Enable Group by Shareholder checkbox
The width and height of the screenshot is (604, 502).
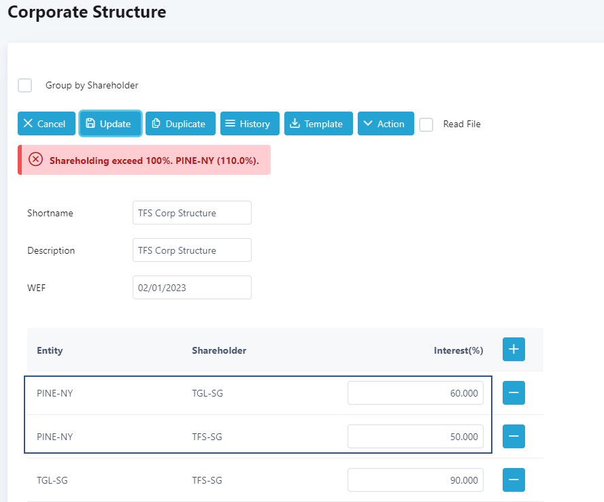pos(25,86)
